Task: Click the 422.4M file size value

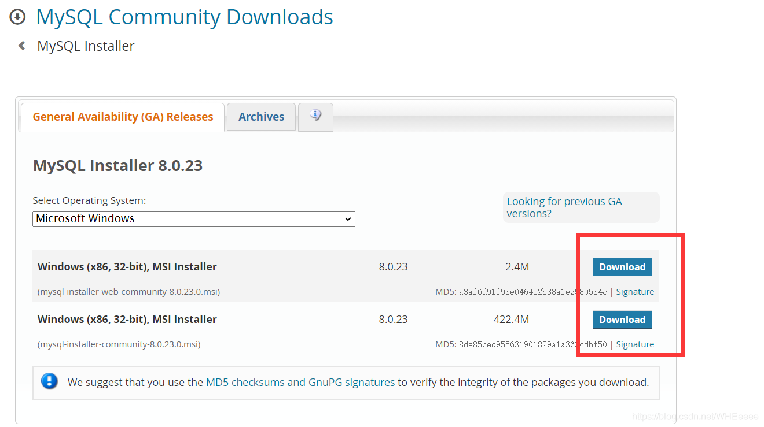Action: [x=511, y=320]
